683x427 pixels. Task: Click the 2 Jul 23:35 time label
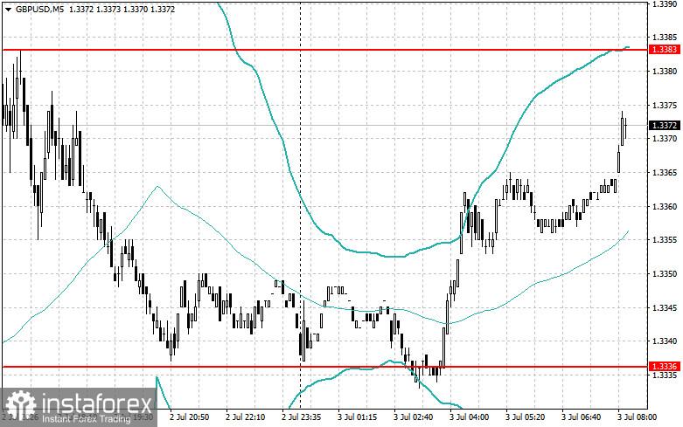(x=302, y=417)
